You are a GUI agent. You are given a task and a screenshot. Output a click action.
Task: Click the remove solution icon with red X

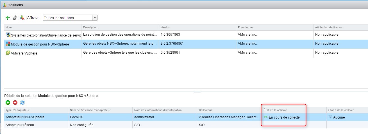(22, 18)
